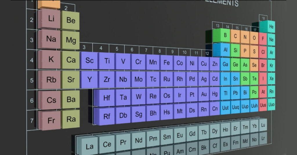Choose the Europium (Eu) lanthanide tile
This screenshot has width=297, height=155.
180,135
